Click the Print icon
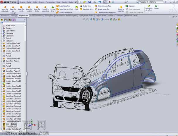 (95, 2)
